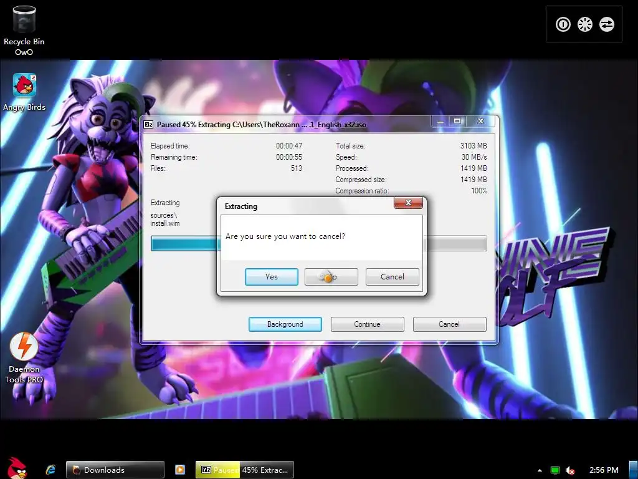Click the sources\ path text

(164, 215)
